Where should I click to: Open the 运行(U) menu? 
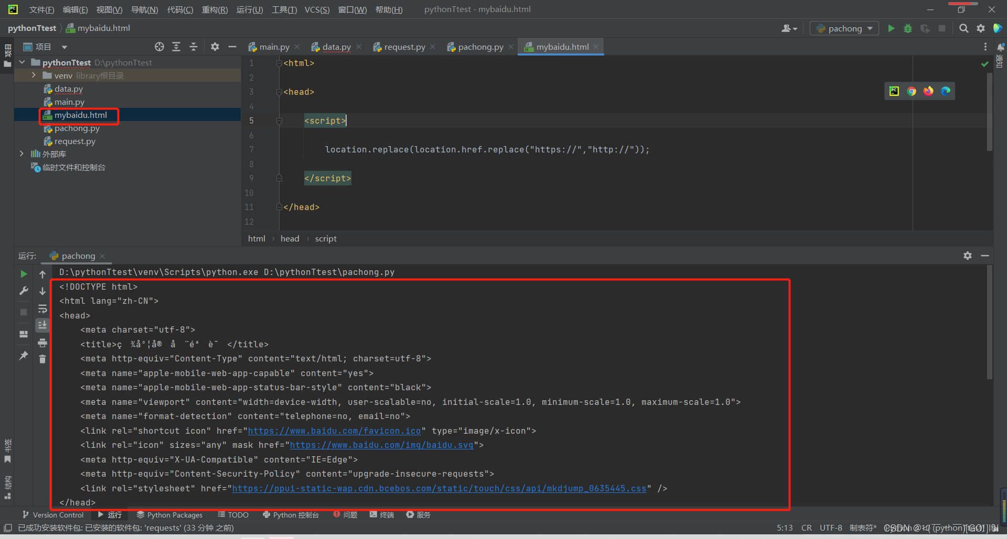click(x=250, y=9)
